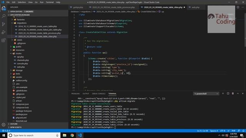This screenshot has height=138, width=246.
Task: Open the File menu
Action: (8, 2)
